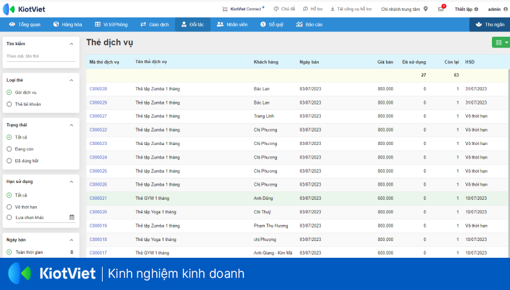Screen dimensions: 510x290
Task: Click the Thu ngân button
Action: coord(489,24)
